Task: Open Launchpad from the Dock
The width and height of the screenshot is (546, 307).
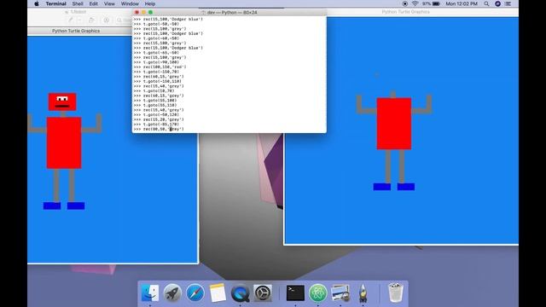Action: [172, 293]
